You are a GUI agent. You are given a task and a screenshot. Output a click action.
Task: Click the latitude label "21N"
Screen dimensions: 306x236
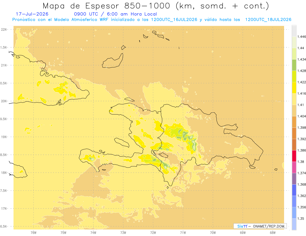pyautogui.click(x=4, y=65)
